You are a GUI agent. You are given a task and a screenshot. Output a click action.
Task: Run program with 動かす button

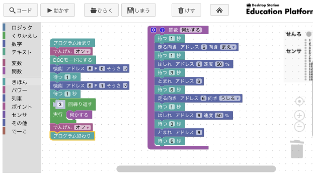pyautogui.click(x=58, y=10)
